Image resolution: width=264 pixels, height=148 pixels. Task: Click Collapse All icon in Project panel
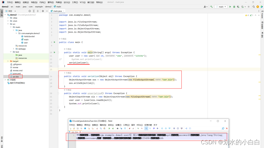click(38, 11)
